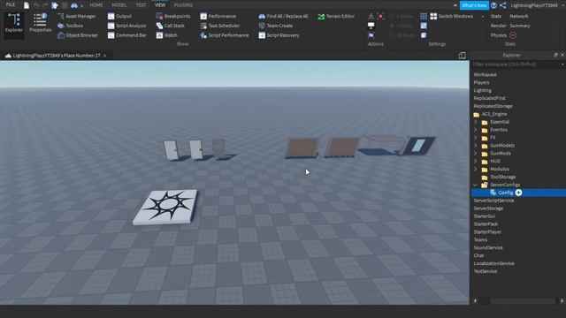566x318 pixels.
Task: Open Script Analysis
Action: 126,26
